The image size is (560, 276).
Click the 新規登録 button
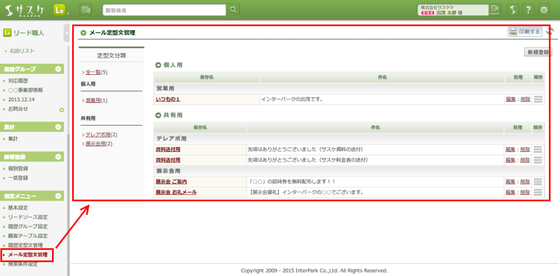coord(538,52)
